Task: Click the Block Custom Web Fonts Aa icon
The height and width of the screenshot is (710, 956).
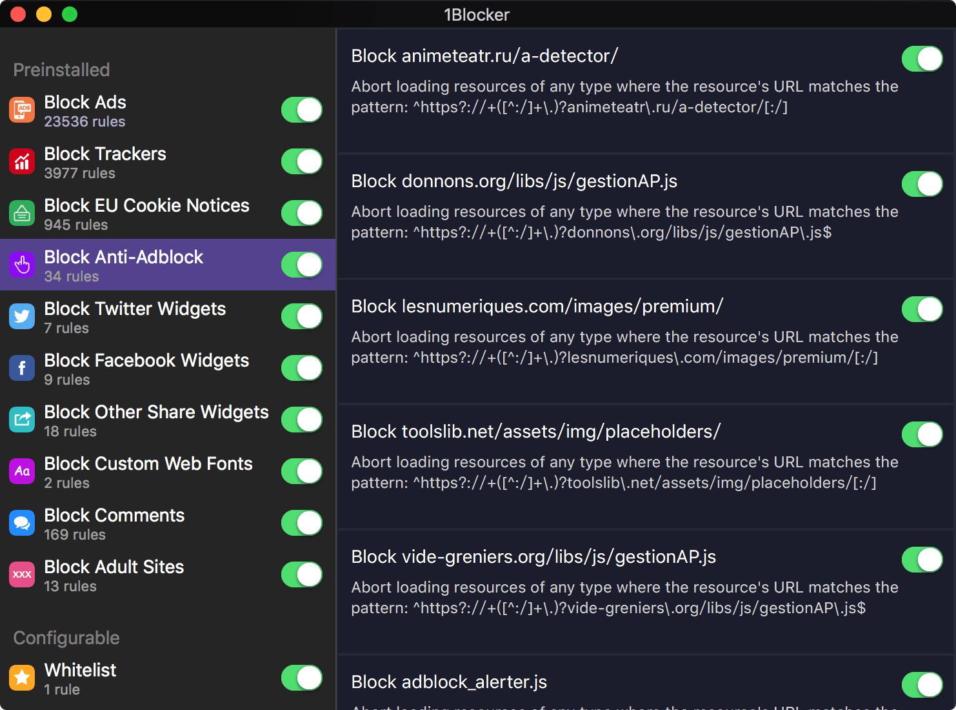Action: pyautogui.click(x=22, y=471)
